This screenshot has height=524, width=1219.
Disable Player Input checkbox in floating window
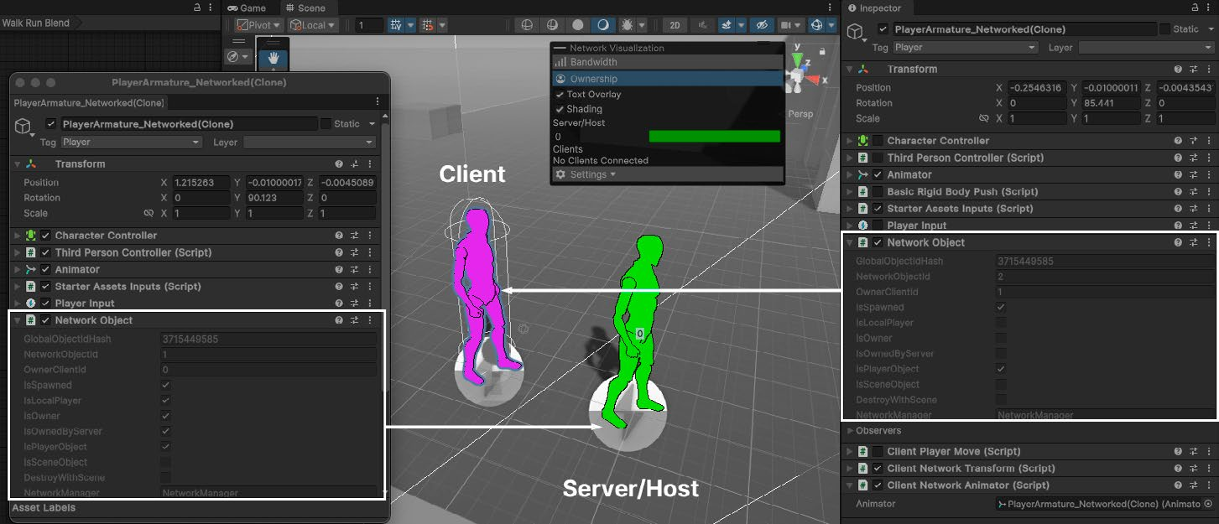(46, 303)
